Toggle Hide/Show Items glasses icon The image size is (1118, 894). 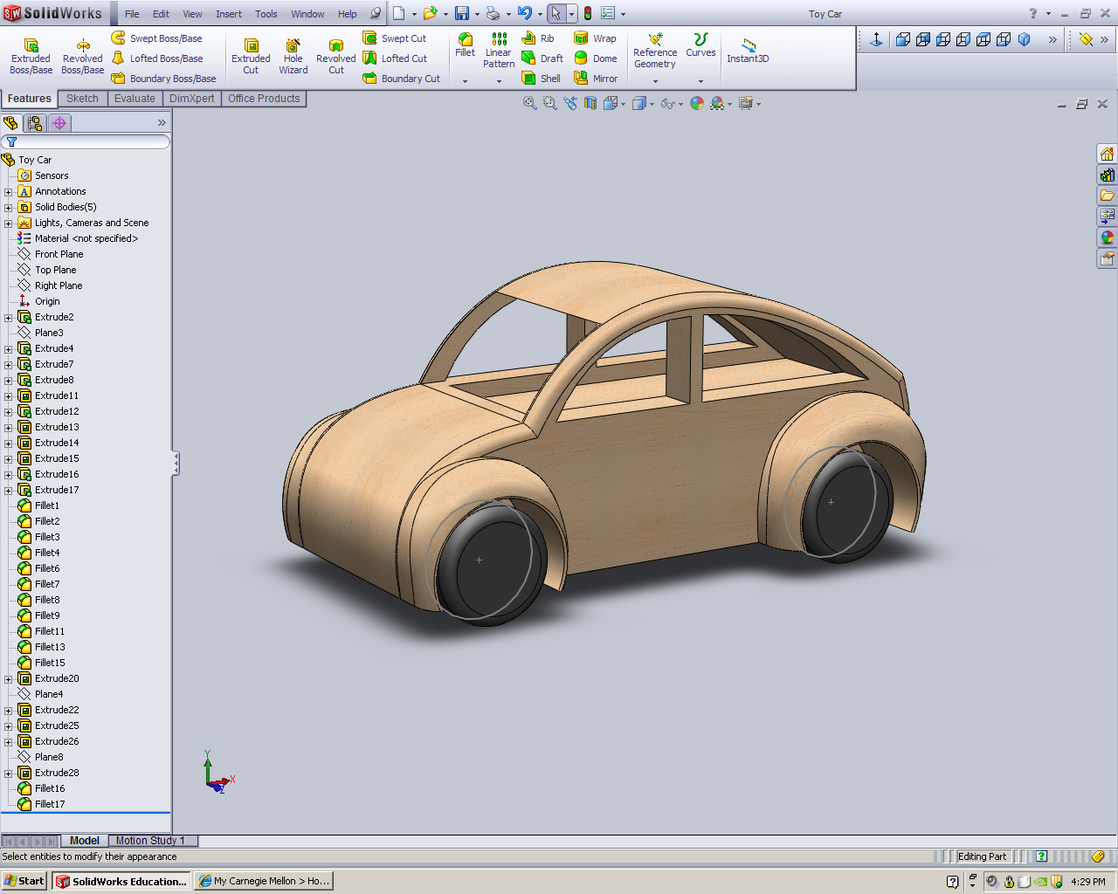(667, 103)
